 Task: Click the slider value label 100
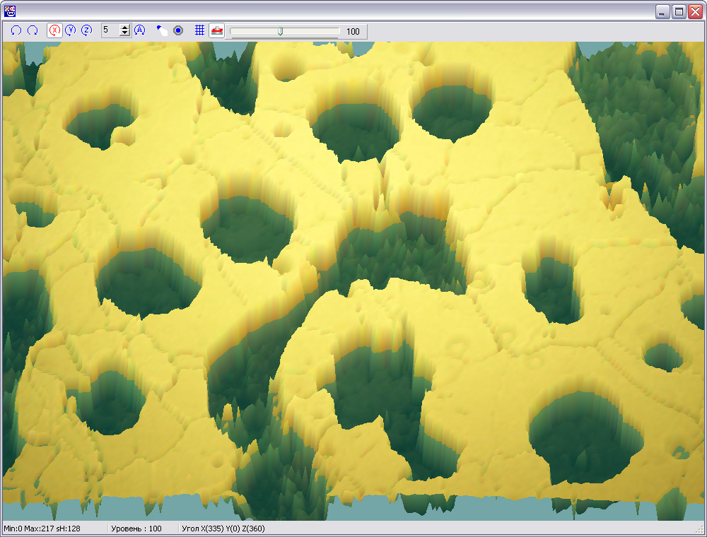353,32
